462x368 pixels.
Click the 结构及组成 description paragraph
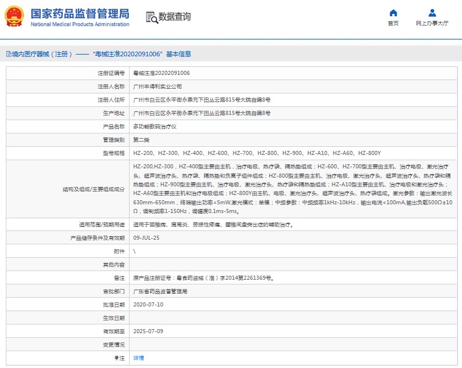pos(292,189)
